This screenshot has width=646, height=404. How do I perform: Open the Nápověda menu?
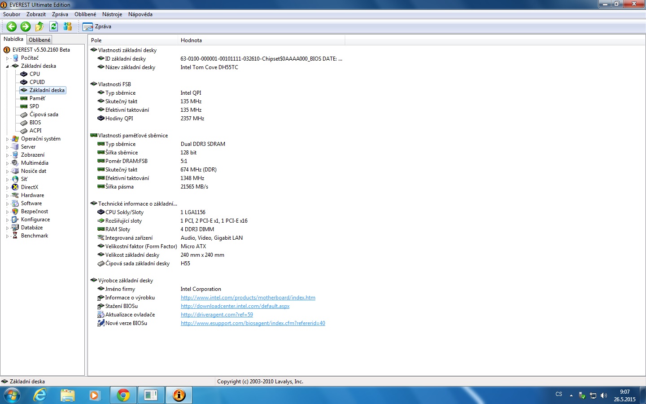click(140, 14)
